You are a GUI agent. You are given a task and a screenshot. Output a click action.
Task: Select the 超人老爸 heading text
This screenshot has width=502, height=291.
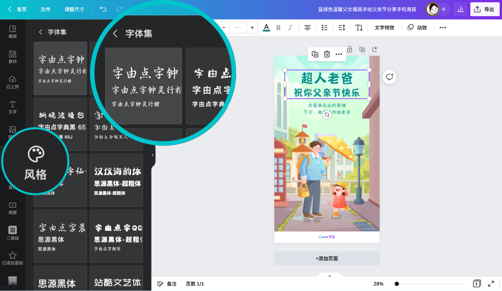[x=327, y=78]
